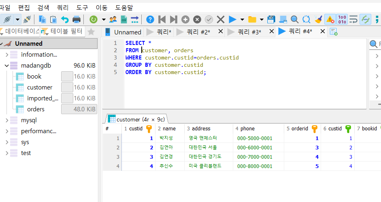381x202 pixels.
Task: Open the 이동 menu
Action: point(102,8)
